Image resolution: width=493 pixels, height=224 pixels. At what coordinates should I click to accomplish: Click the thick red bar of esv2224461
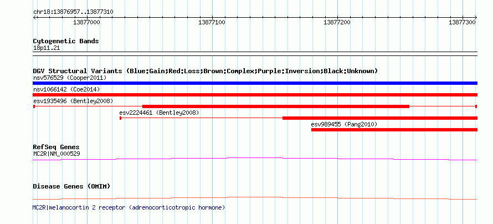click(380, 118)
